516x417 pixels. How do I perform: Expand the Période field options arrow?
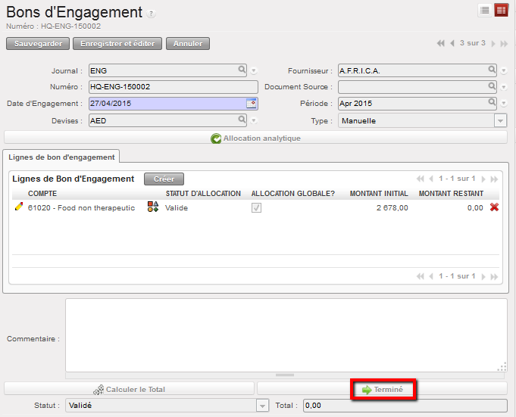pyautogui.click(x=503, y=104)
